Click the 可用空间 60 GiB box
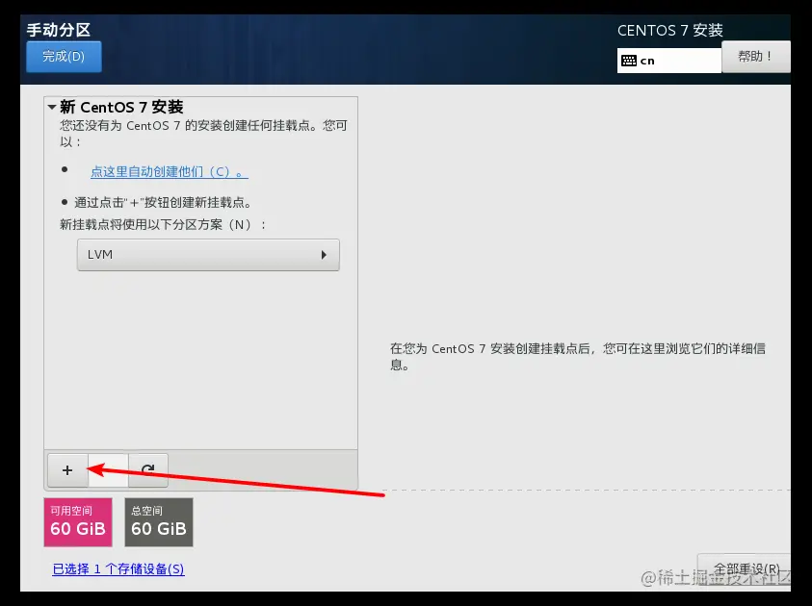Viewport: 812px width, 606px height. (x=78, y=522)
